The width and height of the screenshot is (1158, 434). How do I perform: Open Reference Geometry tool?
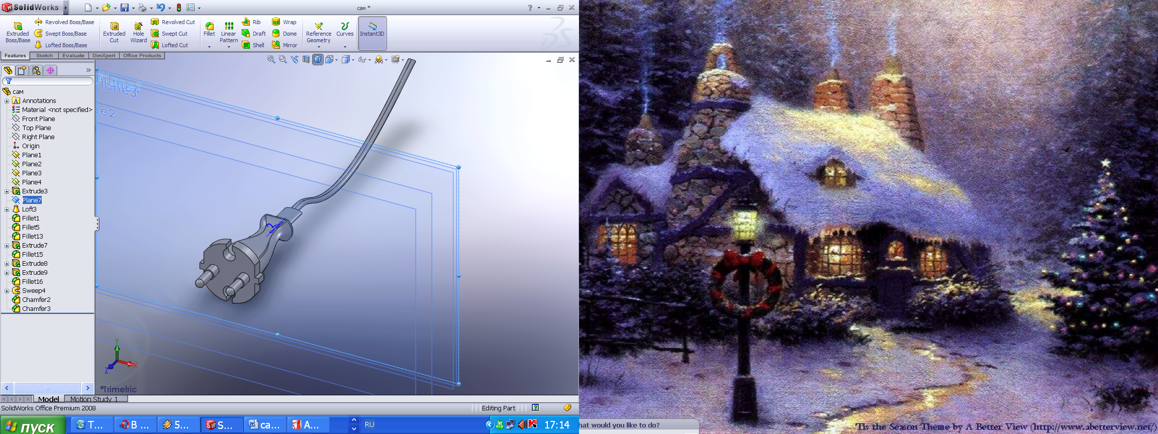coord(319,32)
